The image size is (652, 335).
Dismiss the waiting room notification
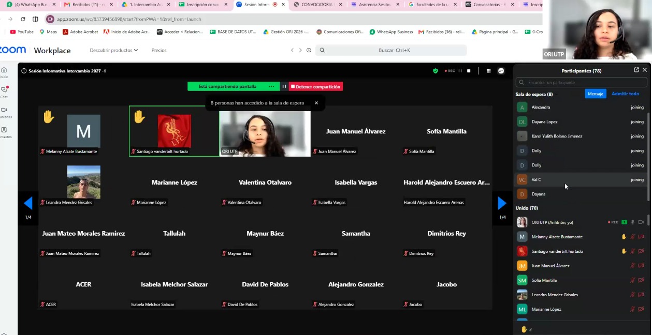click(316, 103)
